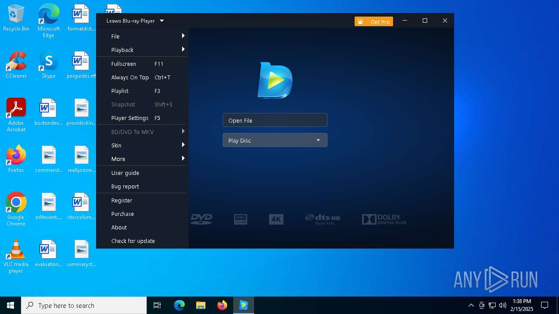Select the evaluation document icon
Screen dimensions: 559x314
pyautogui.click(x=48, y=253)
